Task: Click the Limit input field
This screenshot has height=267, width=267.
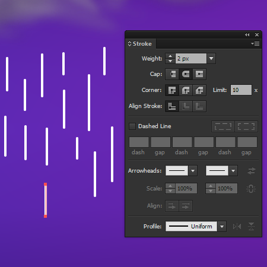Action: coord(241,90)
